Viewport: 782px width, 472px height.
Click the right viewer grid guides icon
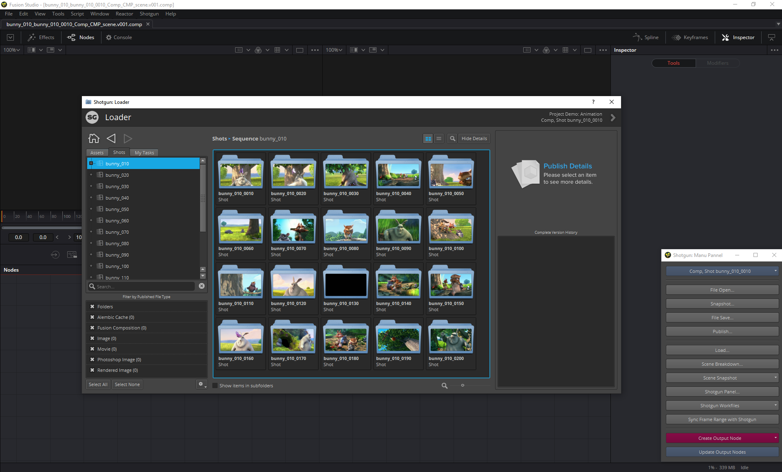(565, 50)
